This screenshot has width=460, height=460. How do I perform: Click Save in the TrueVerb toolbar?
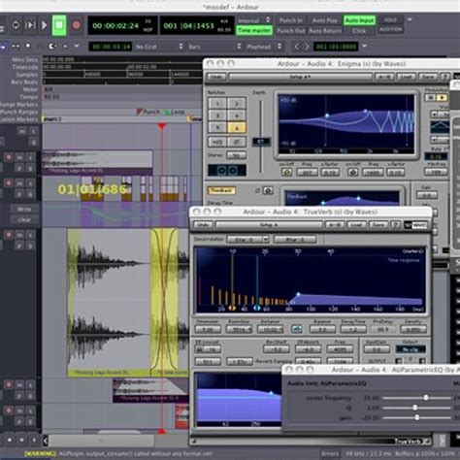coord(378,224)
